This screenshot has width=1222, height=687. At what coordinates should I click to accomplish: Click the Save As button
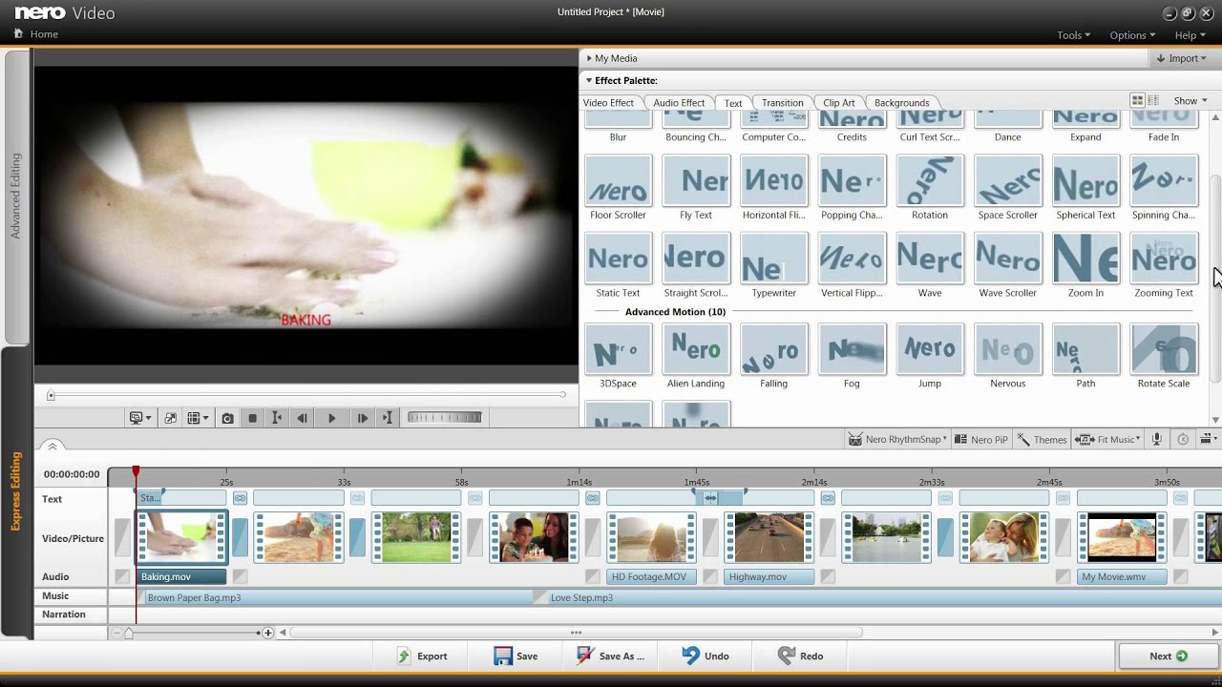(610, 656)
